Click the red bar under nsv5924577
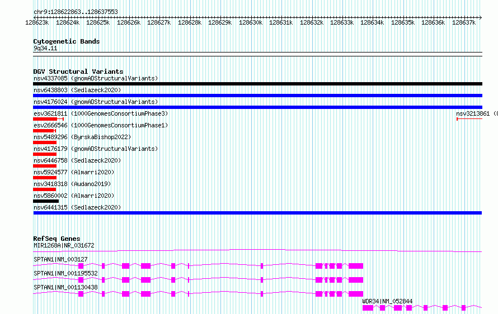The image size is (498, 314). tap(45, 178)
